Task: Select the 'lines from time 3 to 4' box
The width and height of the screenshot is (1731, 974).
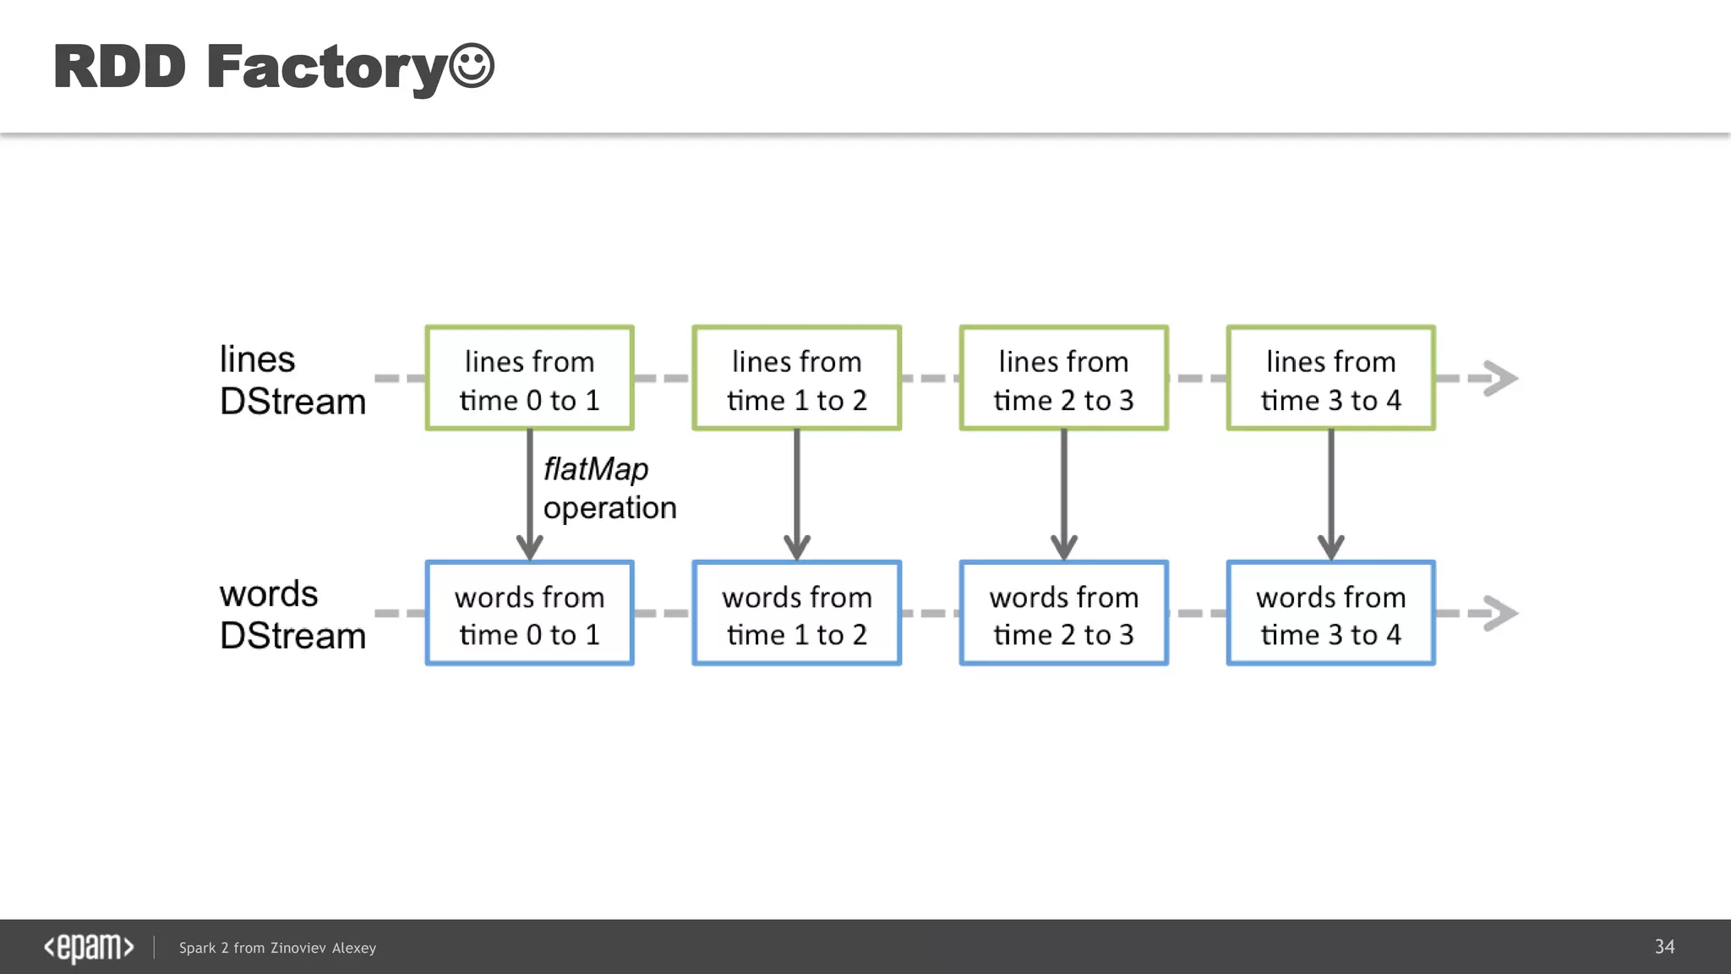Action: tap(1331, 379)
